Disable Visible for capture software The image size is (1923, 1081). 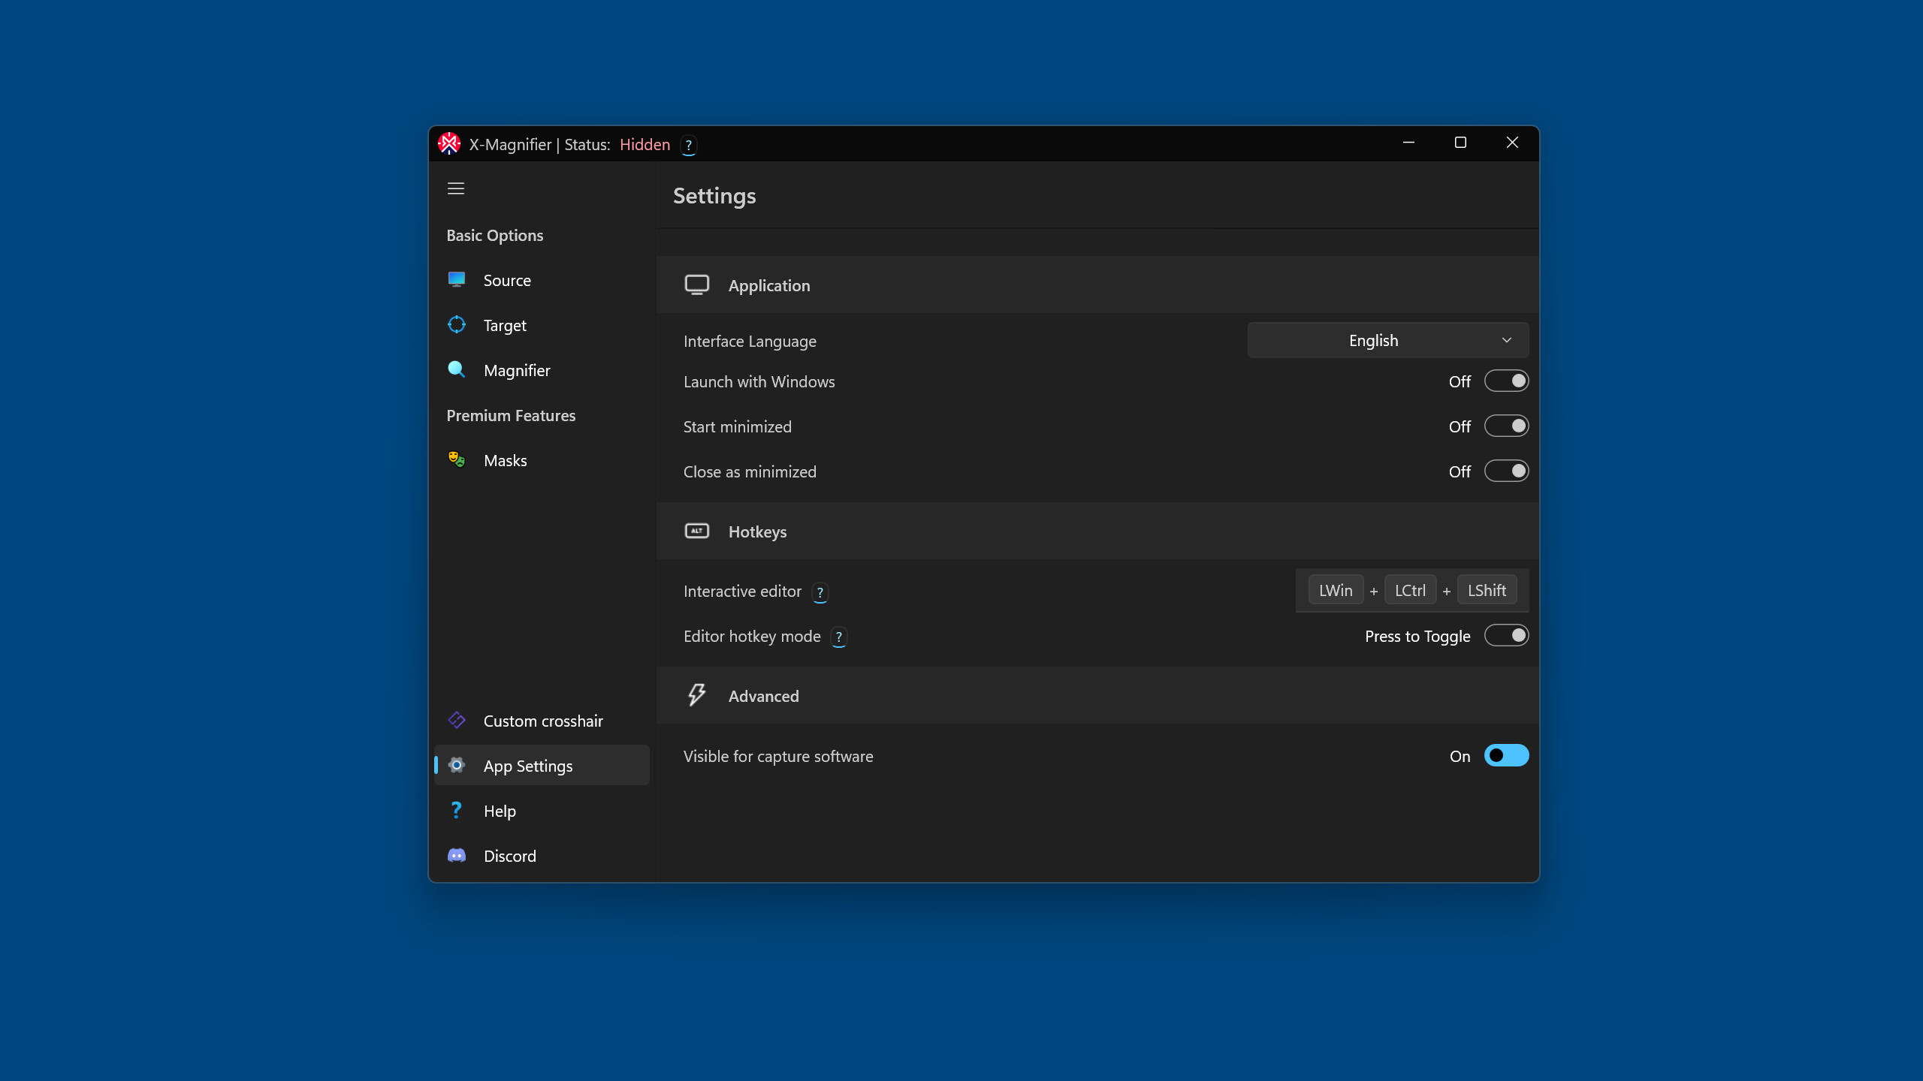1507,755
